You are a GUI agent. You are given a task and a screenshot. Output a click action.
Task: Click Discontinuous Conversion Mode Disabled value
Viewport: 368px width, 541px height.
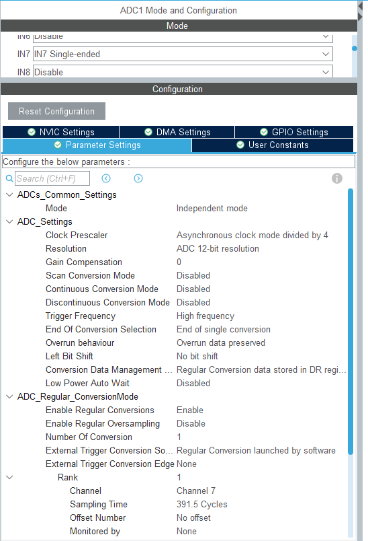coord(193,303)
